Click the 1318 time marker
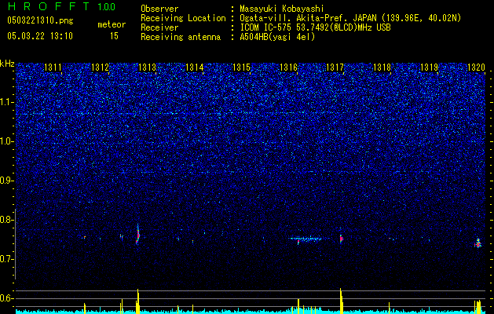The image size is (494, 314). [x=382, y=68]
